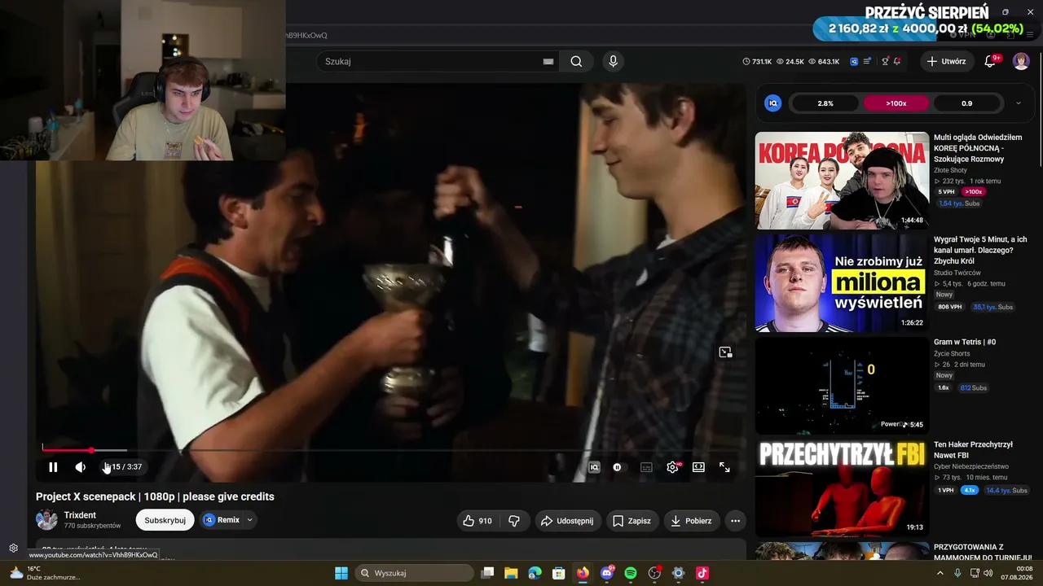The image size is (1043, 586).
Task: Open the on-screen keyboard icon in search
Action: [548, 61]
